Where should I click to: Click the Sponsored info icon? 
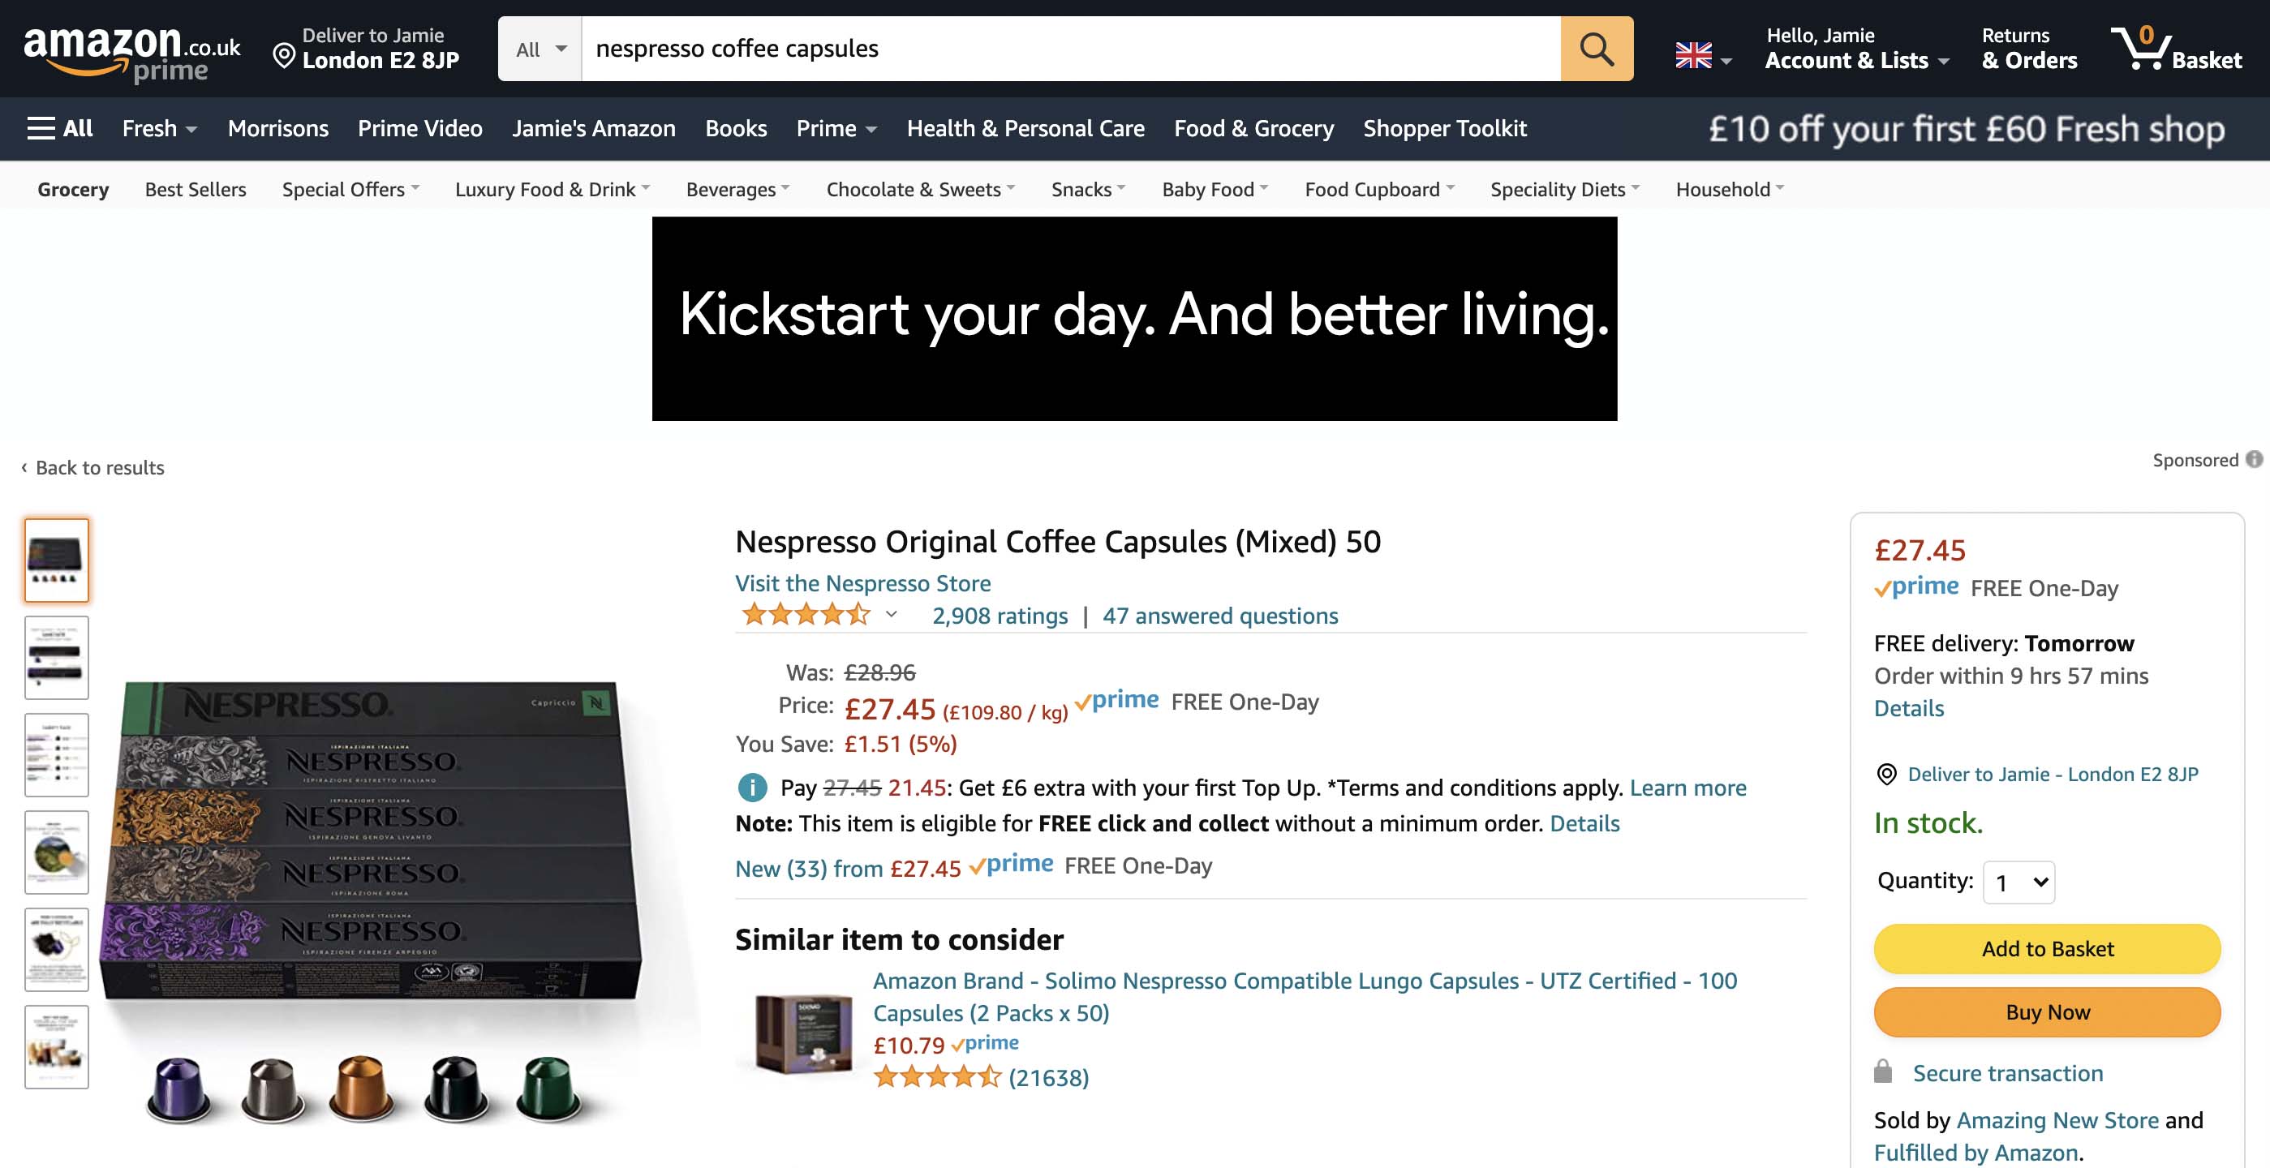(2253, 460)
